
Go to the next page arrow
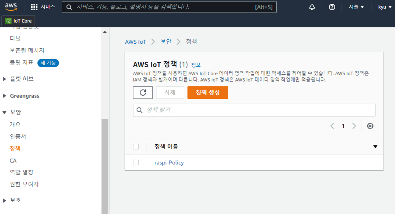[354, 126]
